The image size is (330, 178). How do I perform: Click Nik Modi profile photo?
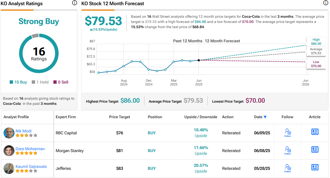[9, 133]
